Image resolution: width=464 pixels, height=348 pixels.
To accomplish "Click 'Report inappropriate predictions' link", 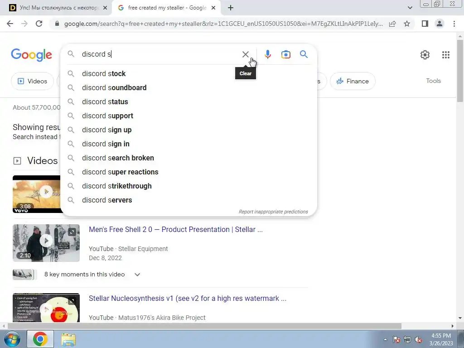I will point(273,212).
